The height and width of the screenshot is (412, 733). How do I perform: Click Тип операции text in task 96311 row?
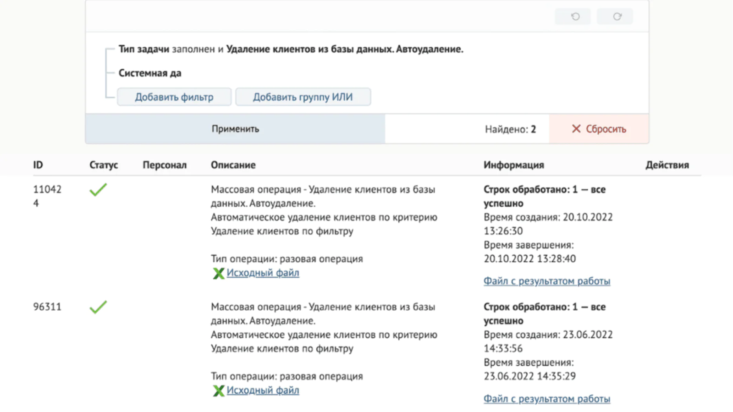coord(287,376)
